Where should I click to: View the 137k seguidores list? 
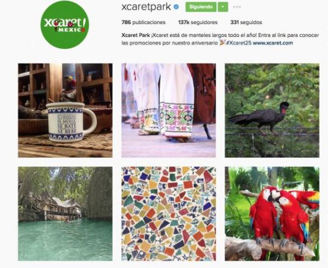(198, 22)
